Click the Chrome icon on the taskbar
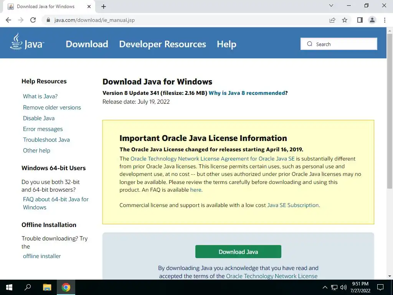 66,287
